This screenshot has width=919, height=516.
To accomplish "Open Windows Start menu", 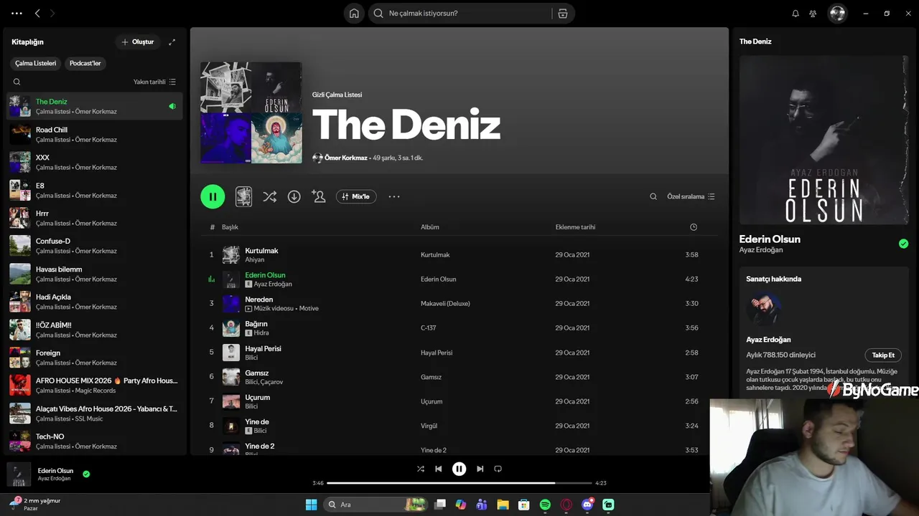I will point(311,505).
